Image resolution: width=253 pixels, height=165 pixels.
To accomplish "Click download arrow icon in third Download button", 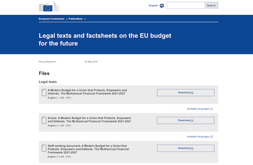I will pyautogui.click(x=192, y=148).
